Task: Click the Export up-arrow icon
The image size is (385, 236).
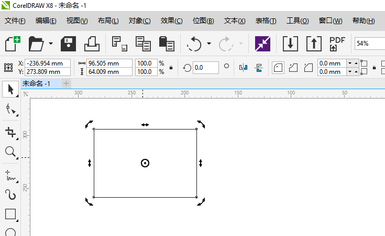Action: 313,44
